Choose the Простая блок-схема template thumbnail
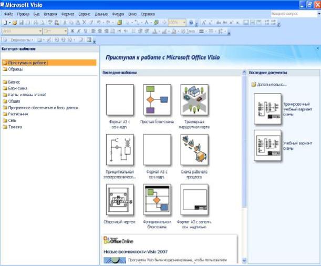This screenshot has width=321, height=266. tap(157, 100)
